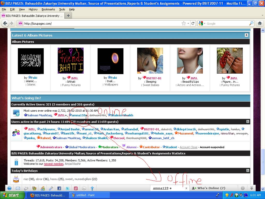Viewport: 265px width, 199px height.
Task: Click the wrench settings icon in the toolbar
Action: pos(51,188)
